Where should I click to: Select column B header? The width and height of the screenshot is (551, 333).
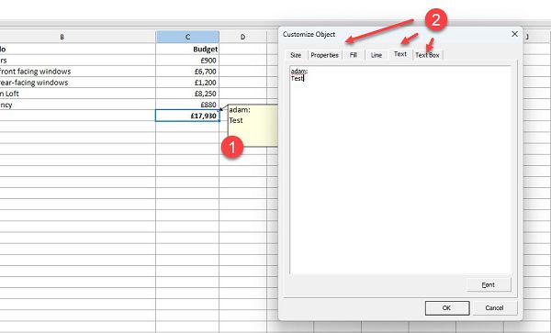click(62, 37)
